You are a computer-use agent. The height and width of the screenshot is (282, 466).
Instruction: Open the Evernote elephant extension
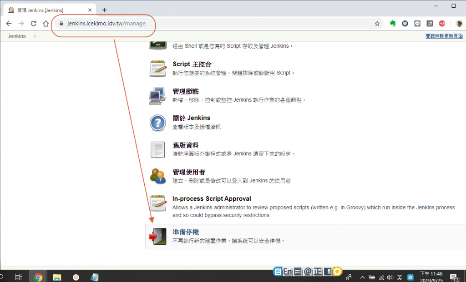click(x=393, y=24)
